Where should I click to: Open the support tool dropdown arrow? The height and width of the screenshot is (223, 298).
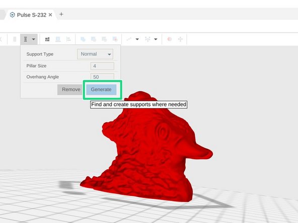33,39
